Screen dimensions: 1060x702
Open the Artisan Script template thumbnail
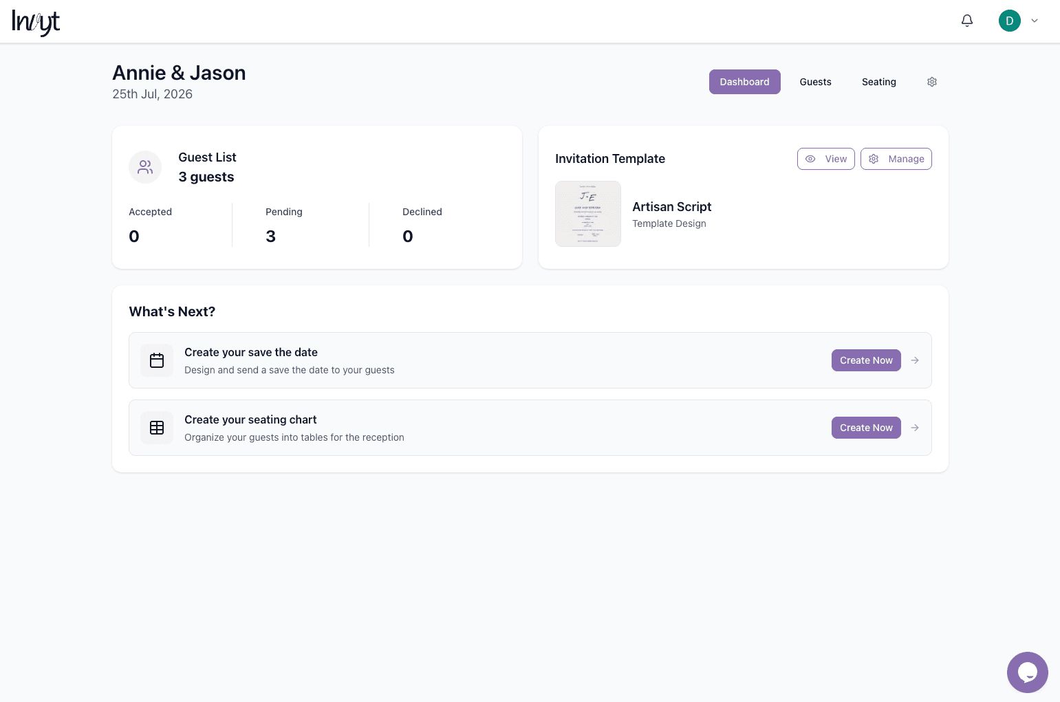click(x=588, y=213)
